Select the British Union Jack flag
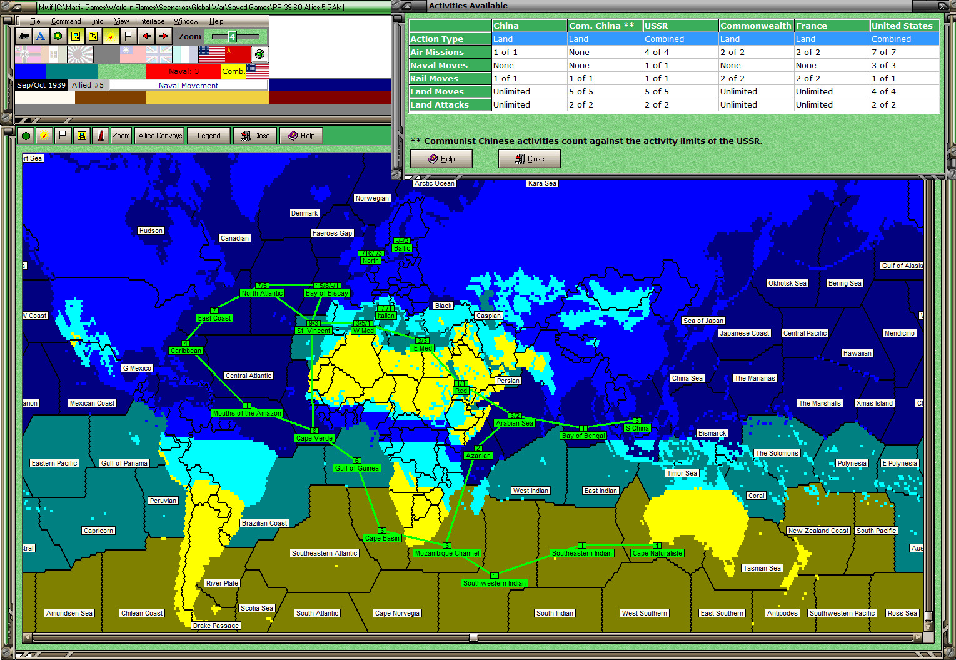Viewport: 956px width, 660px height. (159, 54)
